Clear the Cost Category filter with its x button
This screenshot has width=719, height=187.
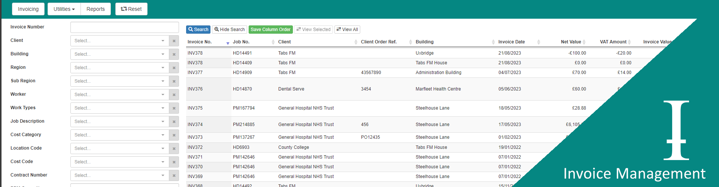click(x=174, y=135)
